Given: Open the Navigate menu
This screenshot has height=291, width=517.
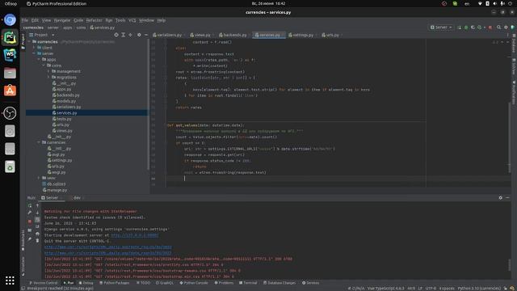Looking at the screenshot, I should point(62,20).
